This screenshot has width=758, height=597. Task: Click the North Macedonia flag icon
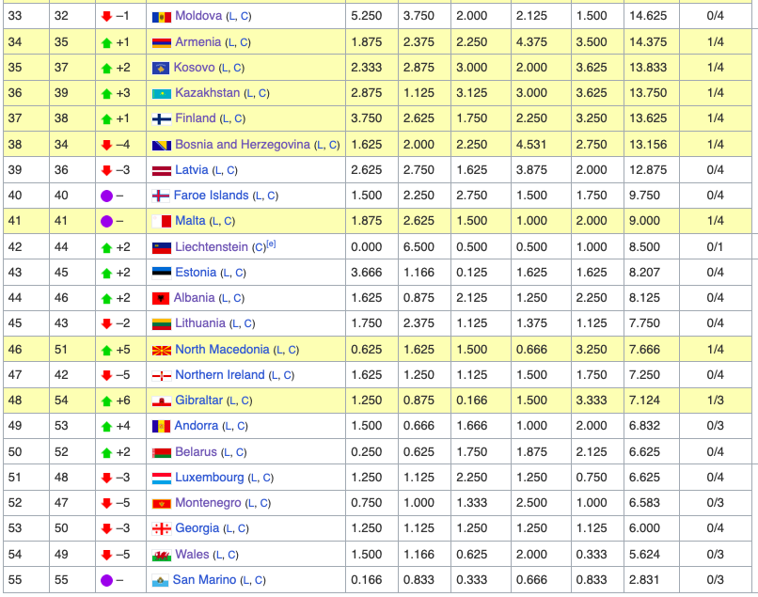(161, 350)
